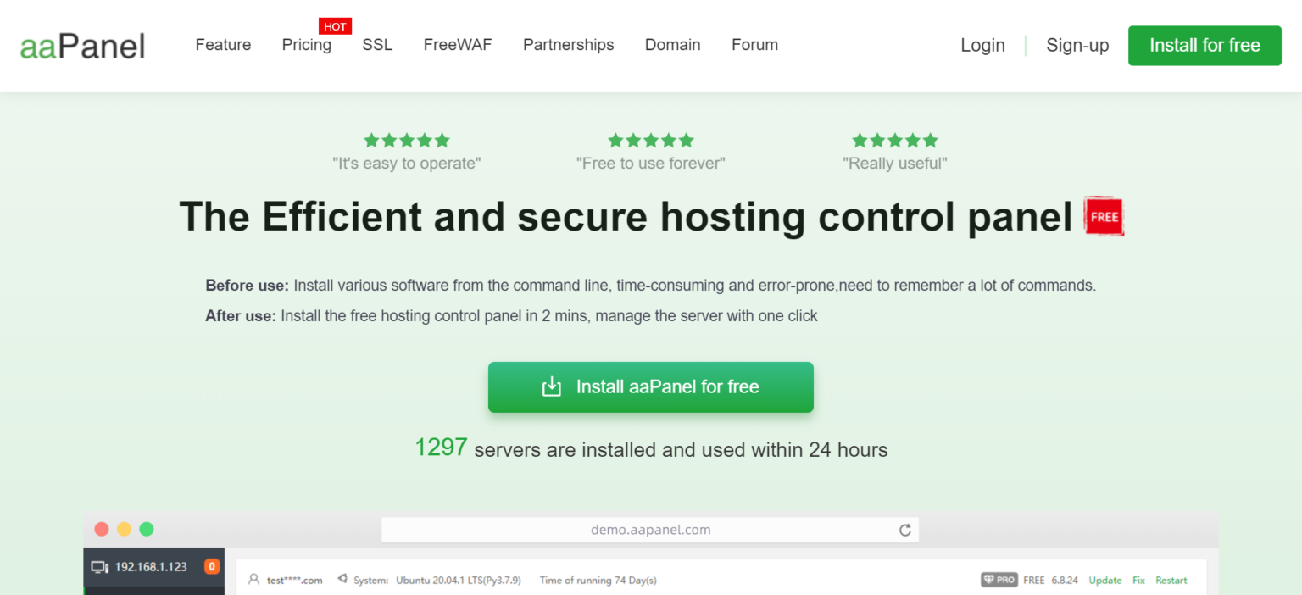This screenshot has width=1302, height=595.
Task: Click the download icon on install button
Action: click(552, 387)
